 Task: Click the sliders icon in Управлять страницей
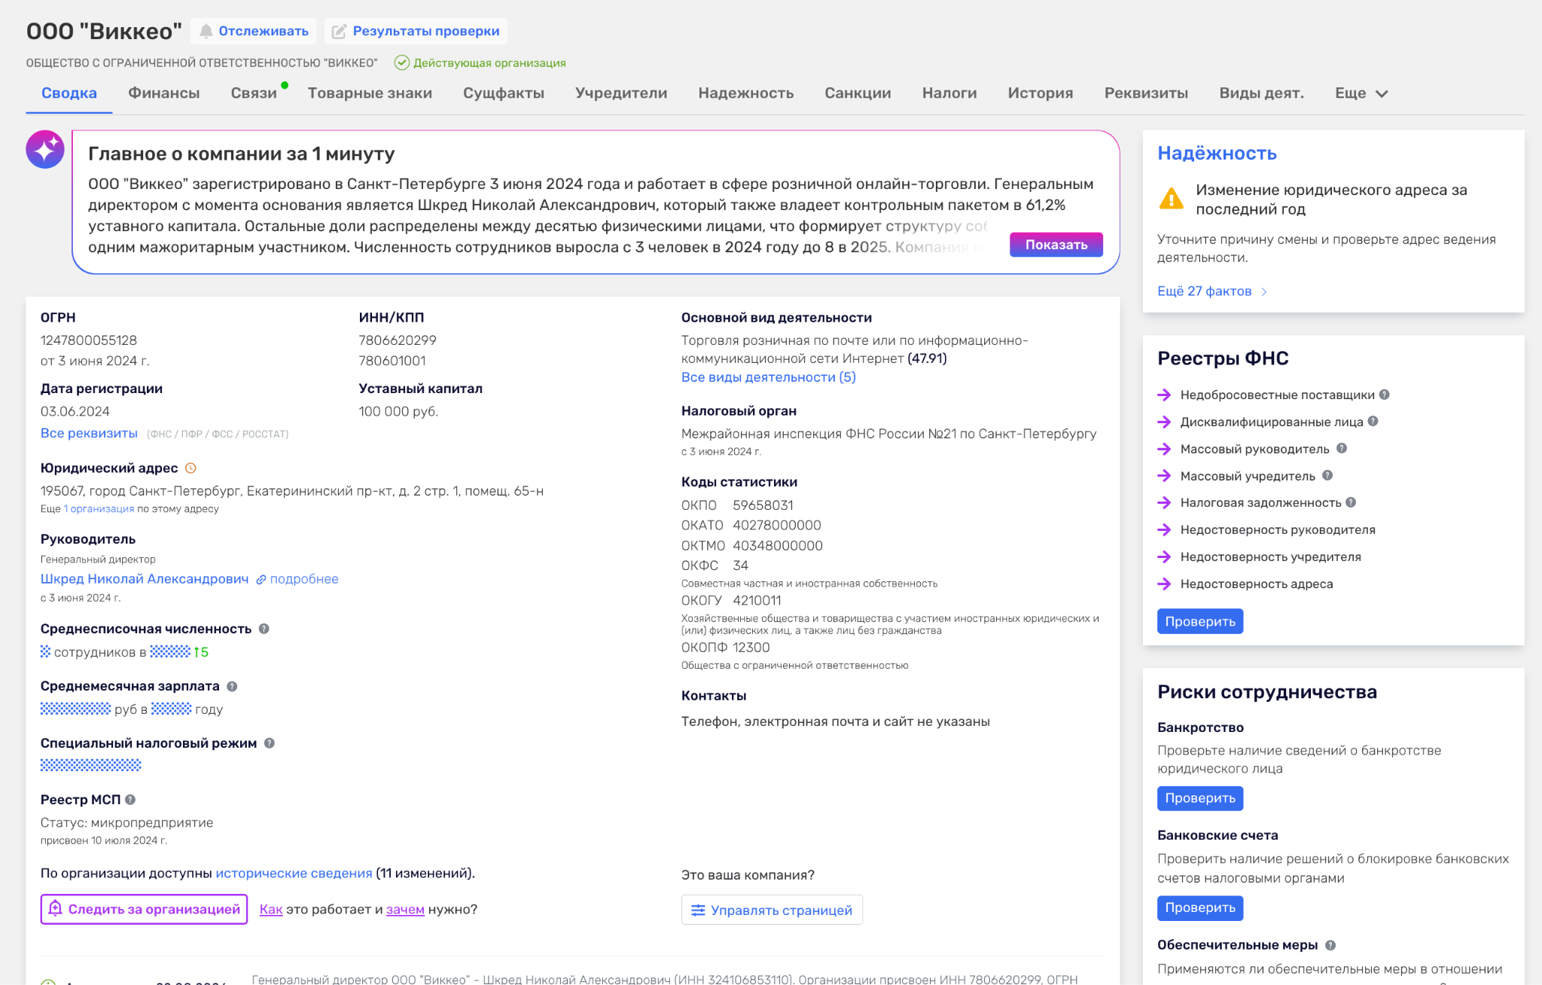(x=698, y=910)
